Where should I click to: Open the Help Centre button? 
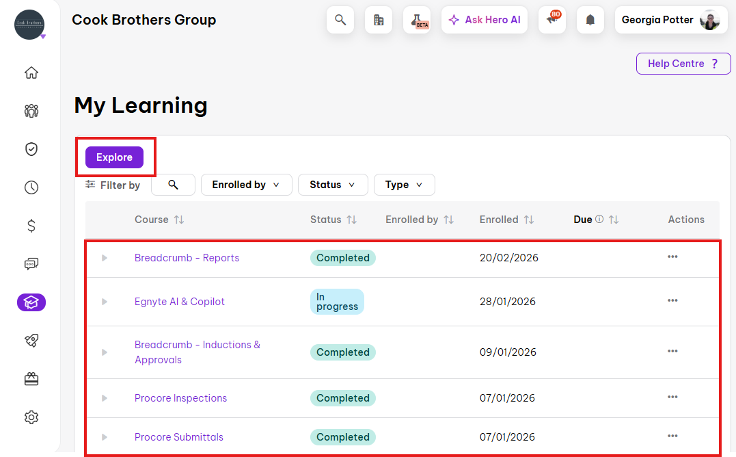tap(683, 64)
